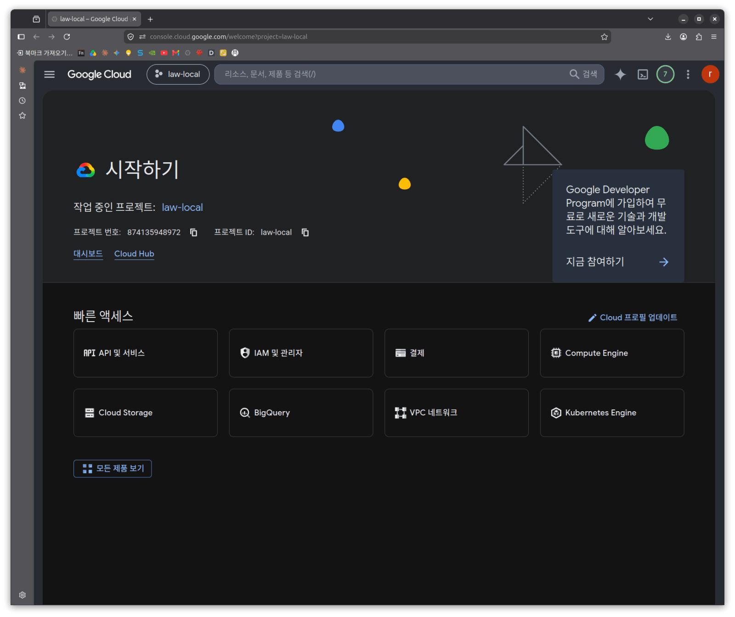Focus the resource search field
Screen dimensions: 735x617
pyautogui.click(x=390, y=74)
